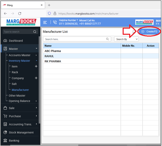Select Company under Inventory Master

(x=18, y=78)
